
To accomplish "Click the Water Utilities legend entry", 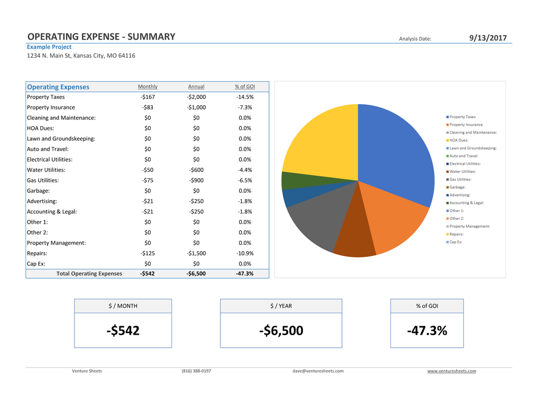I will [461, 171].
